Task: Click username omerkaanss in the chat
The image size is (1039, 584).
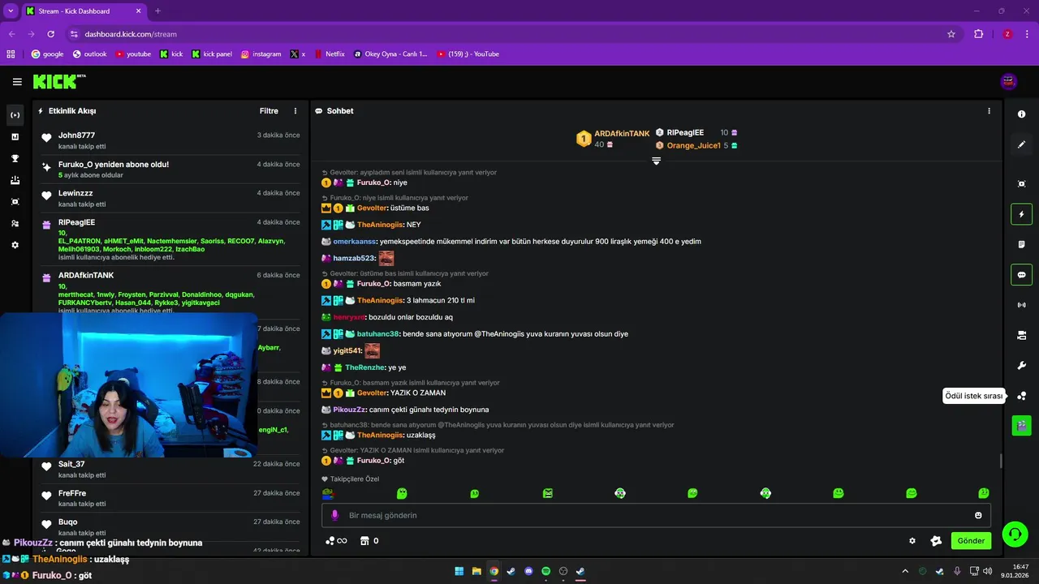Action: (x=355, y=242)
